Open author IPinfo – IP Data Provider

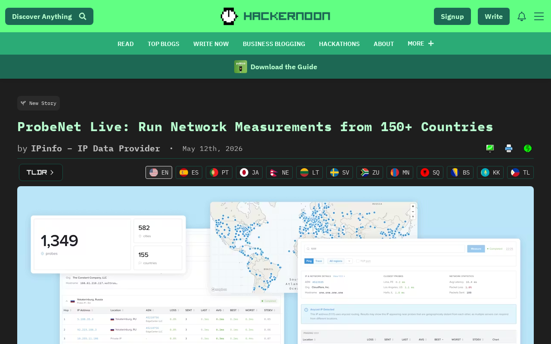[96, 148]
